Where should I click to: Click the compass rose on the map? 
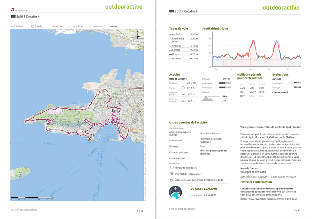(x=138, y=36)
